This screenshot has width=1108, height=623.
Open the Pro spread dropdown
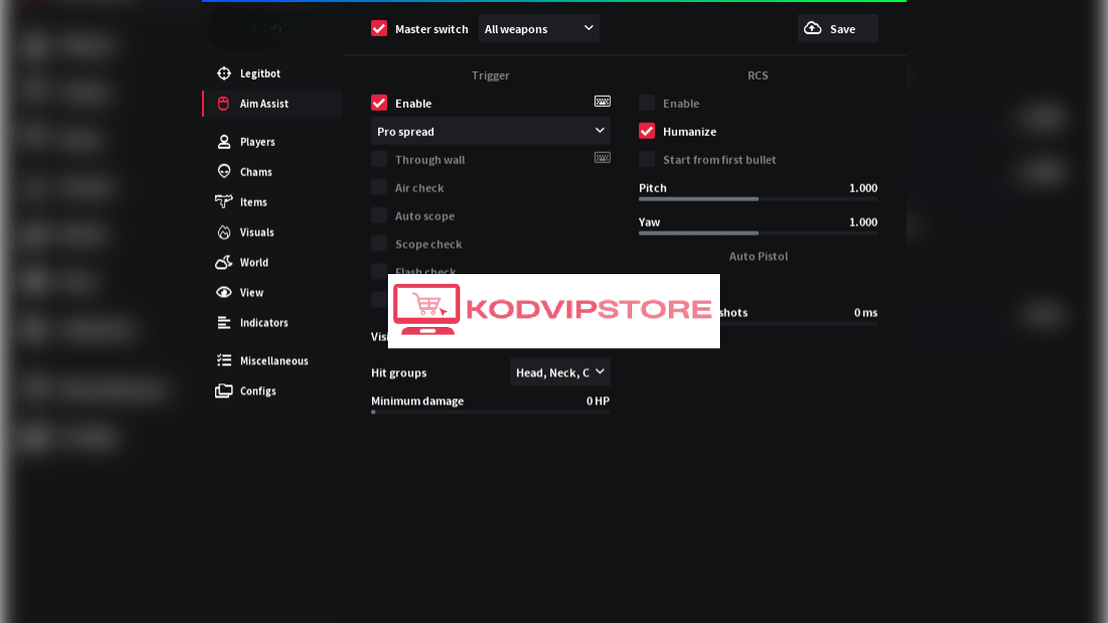coord(491,131)
